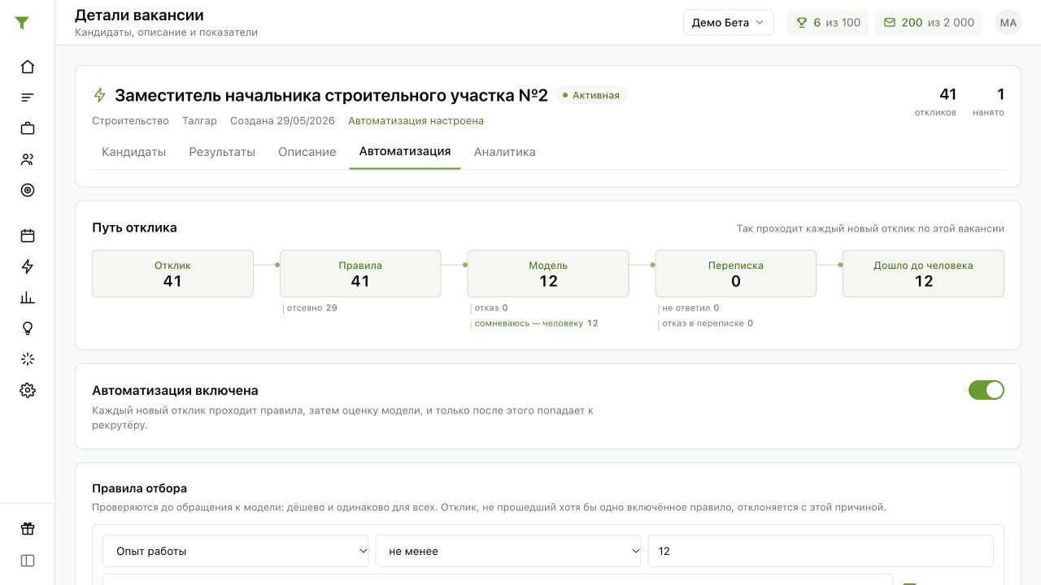Viewport: 1041px width, 585px height.
Task: Open the MA user avatar
Action: click(1008, 23)
